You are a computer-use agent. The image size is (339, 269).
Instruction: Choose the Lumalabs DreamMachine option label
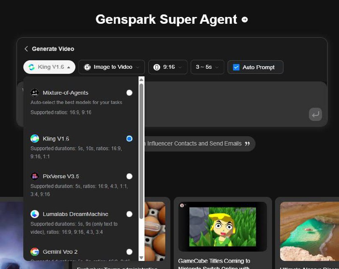coord(75,214)
